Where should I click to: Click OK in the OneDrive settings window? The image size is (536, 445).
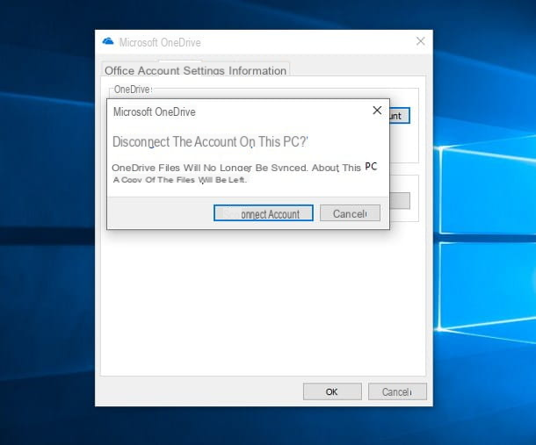(x=332, y=391)
